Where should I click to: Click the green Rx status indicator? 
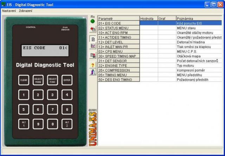(93, 21)
